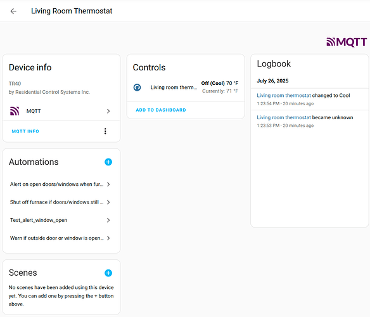The height and width of the screenshot is (317, 370).
Task: Click ADD TO DASHBOARD button
Action: tap(161, 110)
